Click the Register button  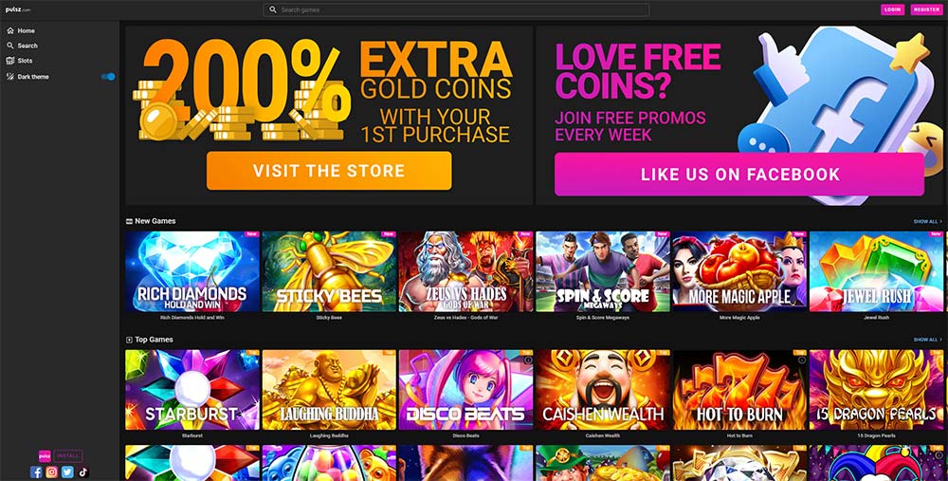pos(926,9)
